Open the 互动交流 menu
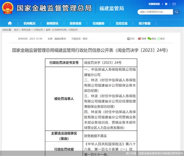This screenshot has width=184, height=156. 122,23
